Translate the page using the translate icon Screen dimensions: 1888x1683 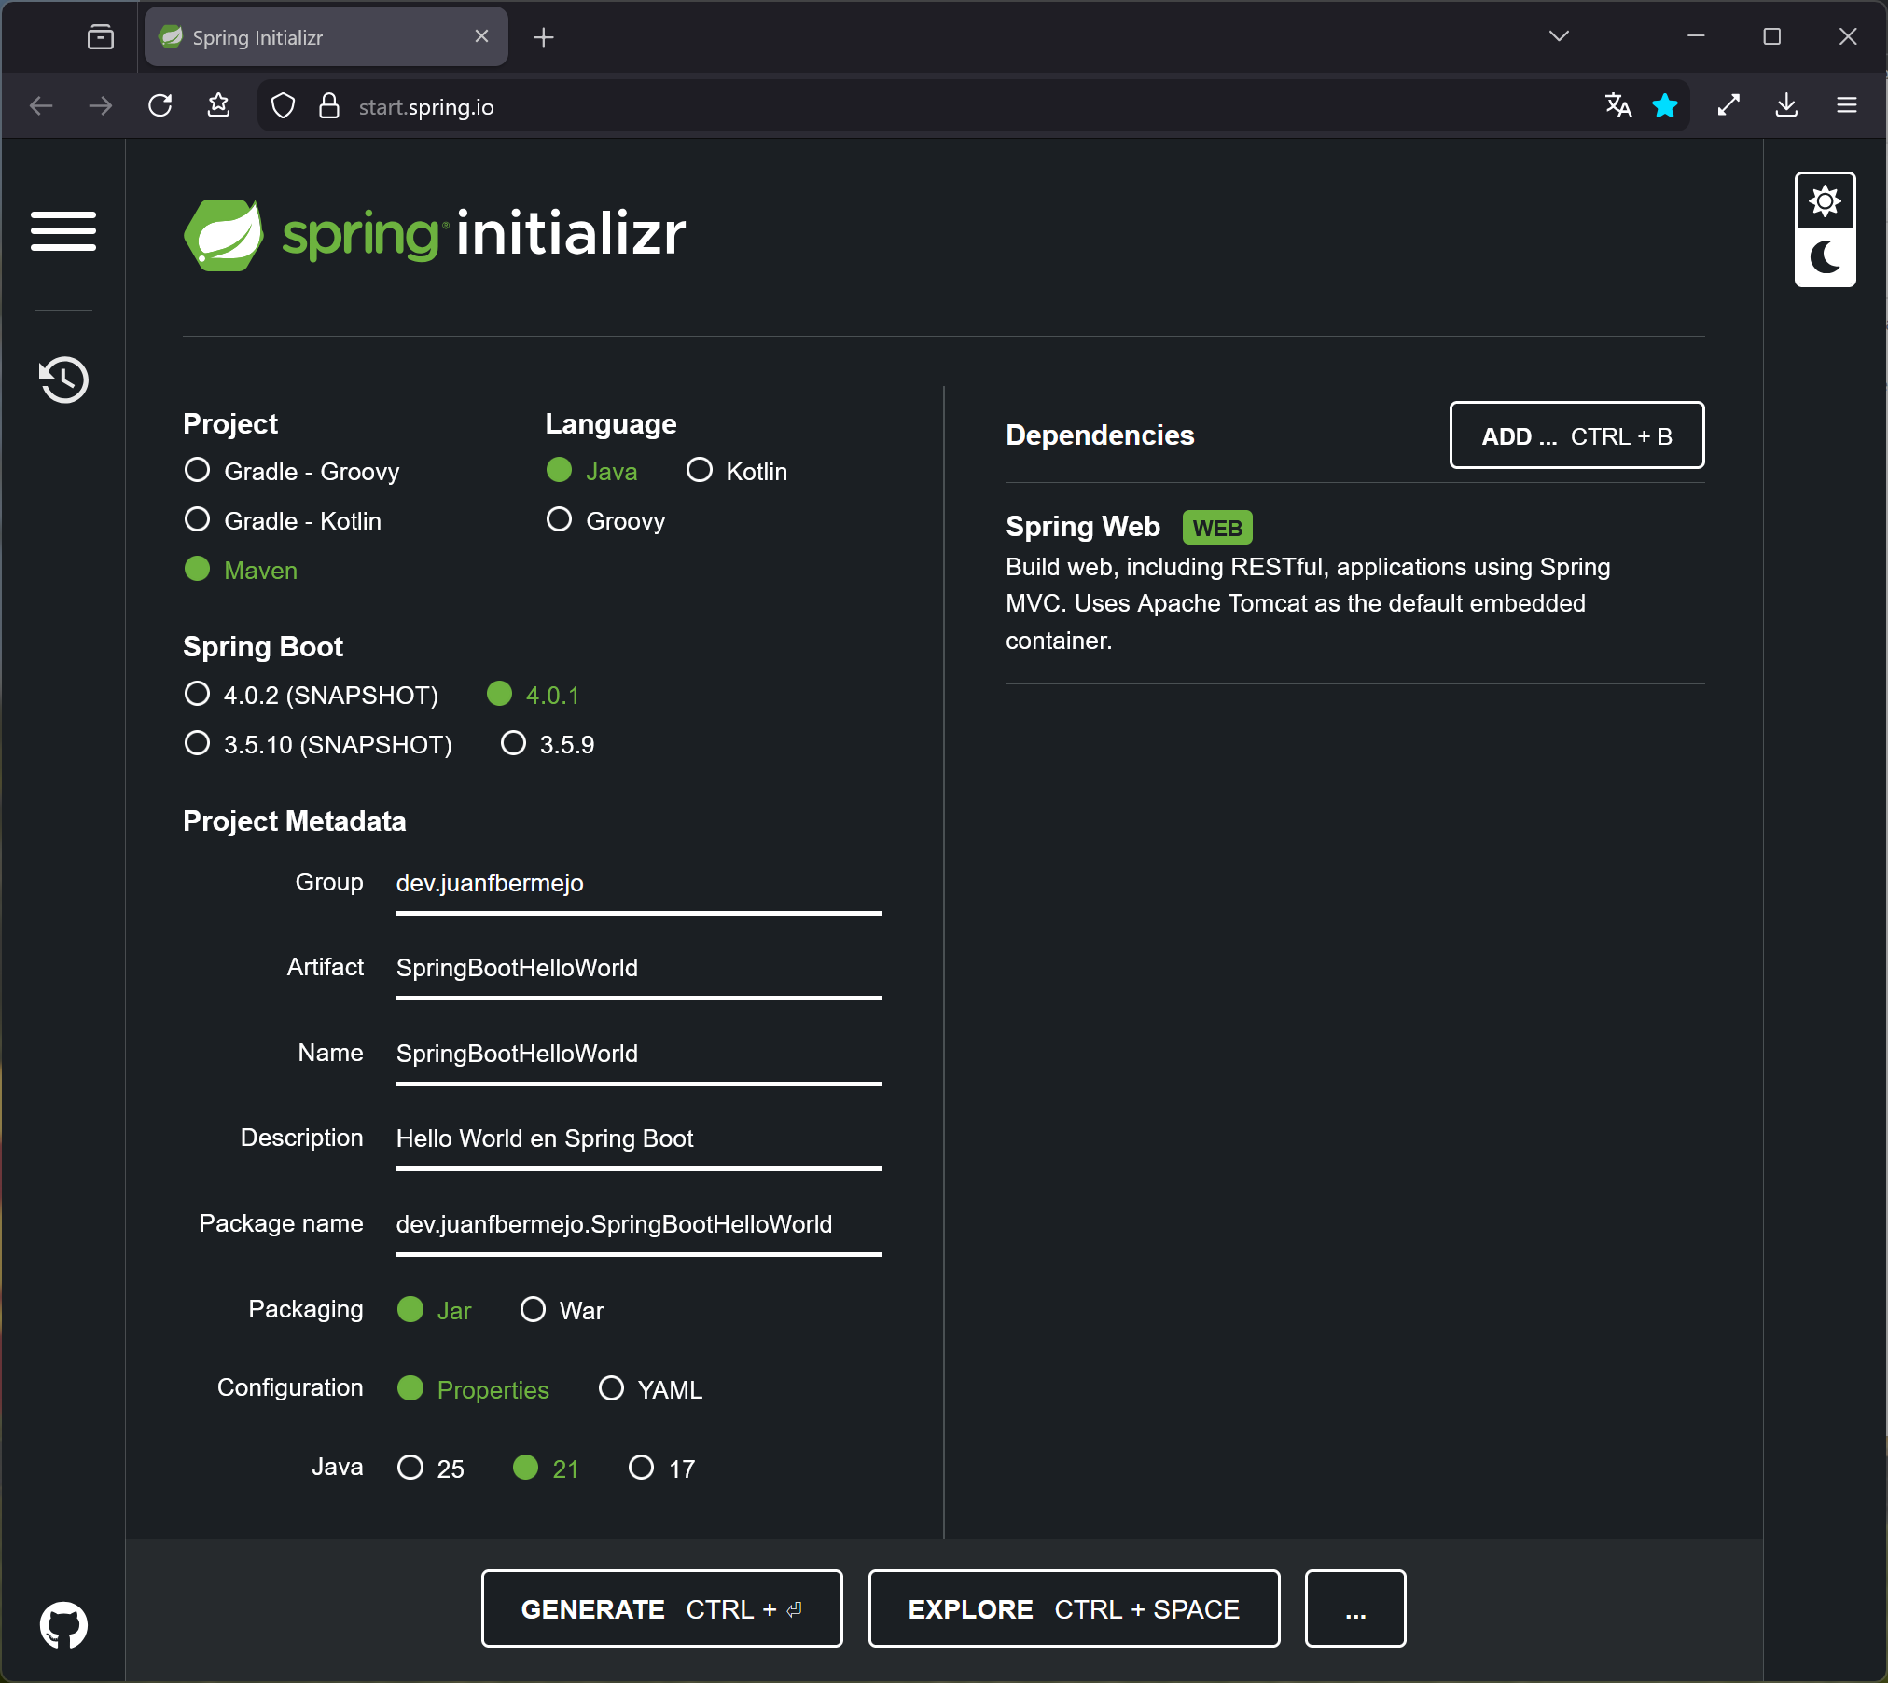pos(1617,105)
